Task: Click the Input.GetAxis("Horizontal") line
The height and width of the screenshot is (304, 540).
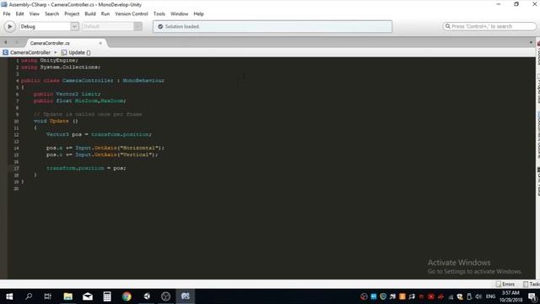Action: [x=105, y=148]
